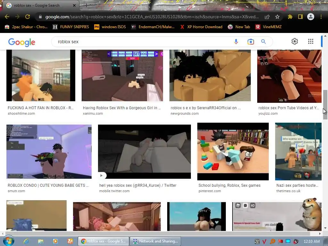Close the Google Search tab
The width and height of the screenshot is (328, 246).
pos(74,5)
